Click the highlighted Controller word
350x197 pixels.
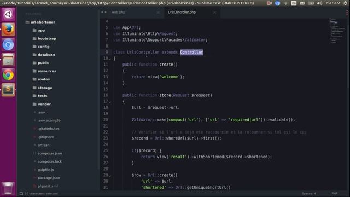coord(191,53)
